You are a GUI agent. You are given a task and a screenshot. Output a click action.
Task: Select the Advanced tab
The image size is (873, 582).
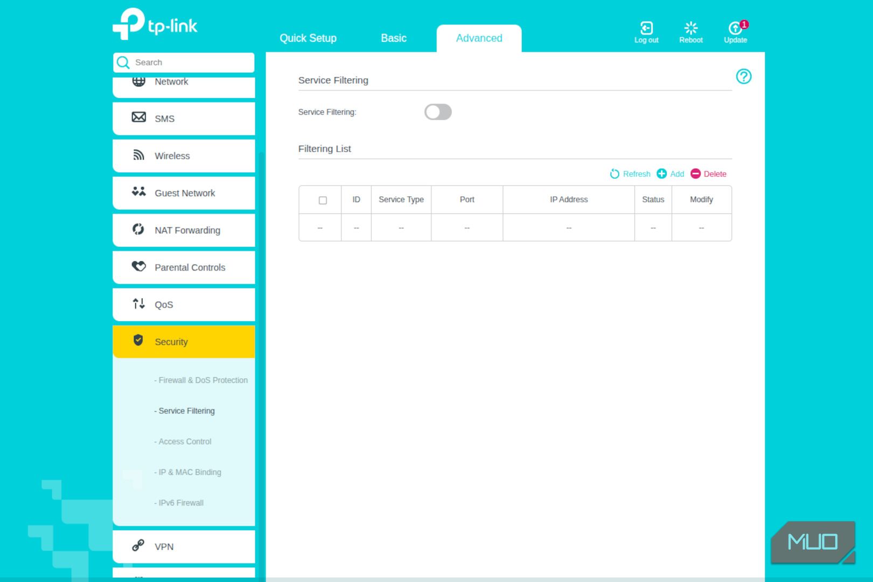click(479, 38)
